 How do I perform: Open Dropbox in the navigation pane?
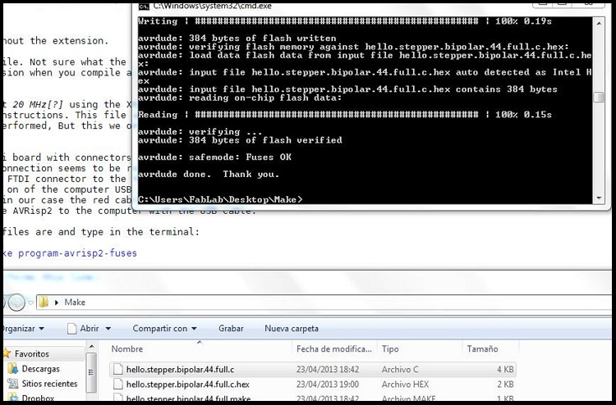point(38,398)
